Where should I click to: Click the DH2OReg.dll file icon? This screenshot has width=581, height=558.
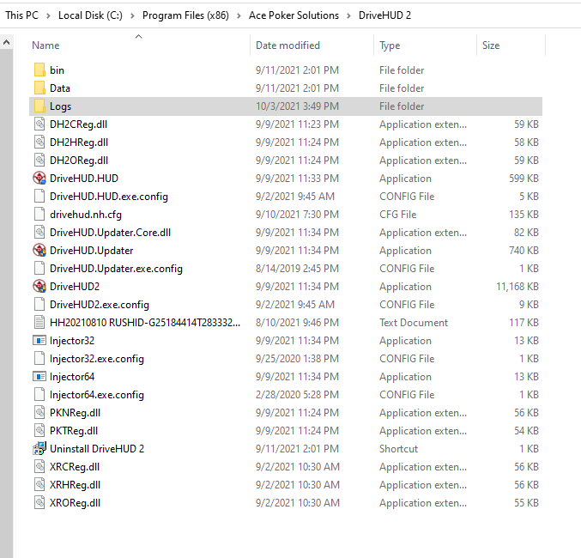coord(39,161)
